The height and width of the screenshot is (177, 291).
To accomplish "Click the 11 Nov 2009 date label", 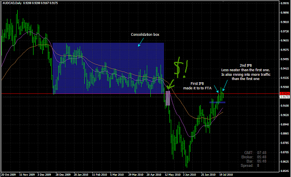I will click(27, 174).
